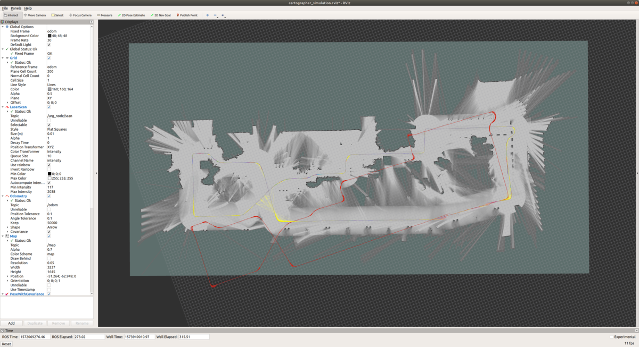This screenshot has width=639, height=347.
Task: Click the Rename button
Action: [82, 323]
